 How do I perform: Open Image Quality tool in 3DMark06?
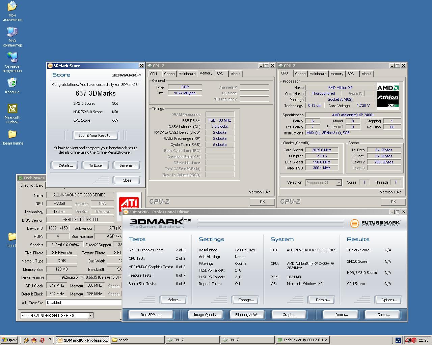(x=206, y=315)
